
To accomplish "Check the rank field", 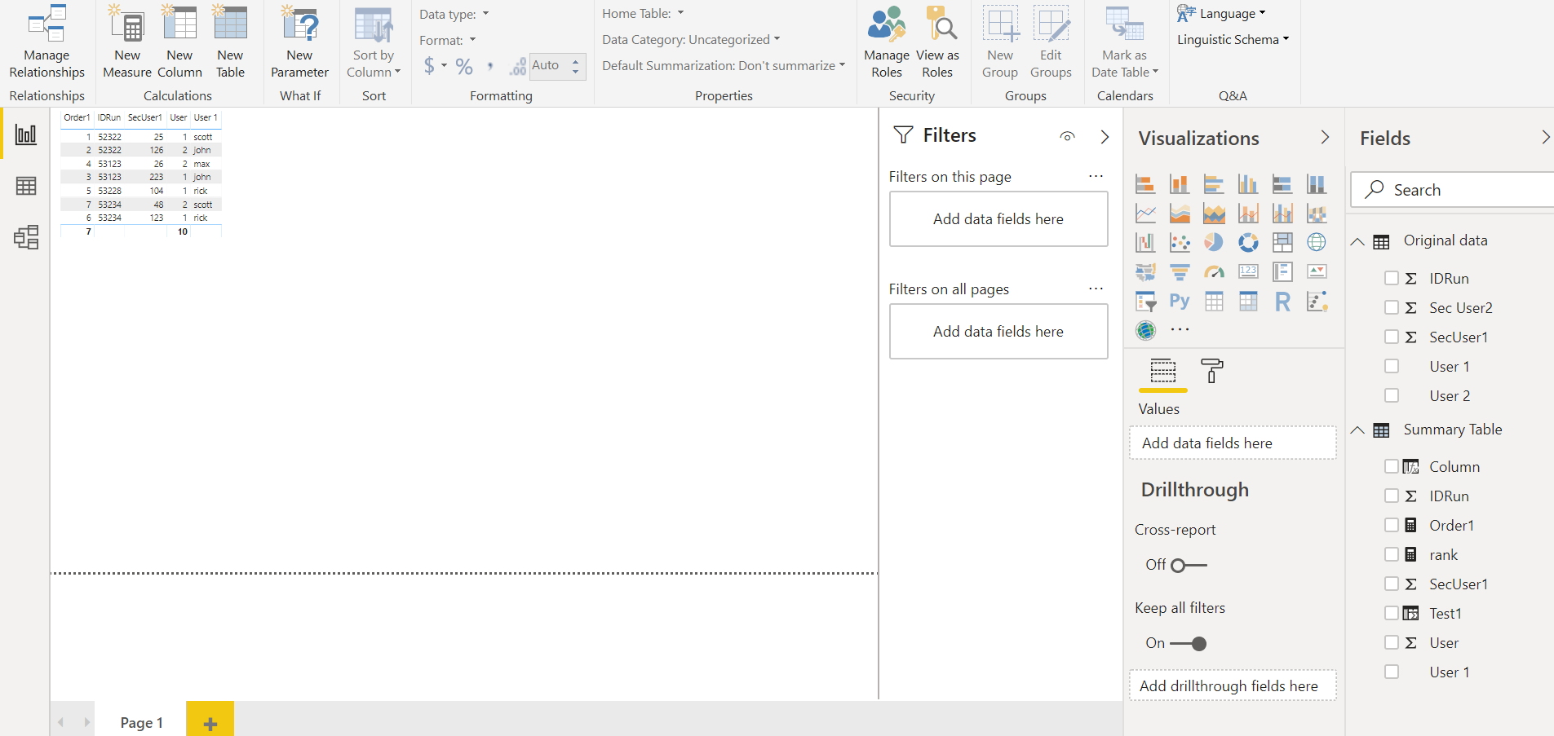I will [x=1392, y=554].
